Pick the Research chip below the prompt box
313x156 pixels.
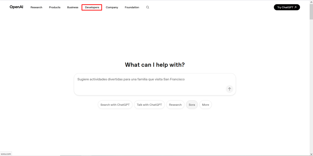point(175,105)
